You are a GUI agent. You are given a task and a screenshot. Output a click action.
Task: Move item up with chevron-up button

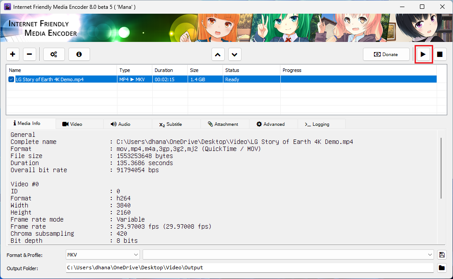pos(218,55)
